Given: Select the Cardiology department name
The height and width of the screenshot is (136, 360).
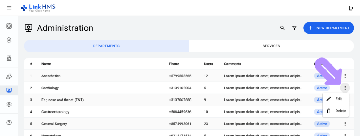Looking at the screenshot, I should coord(50,88).
